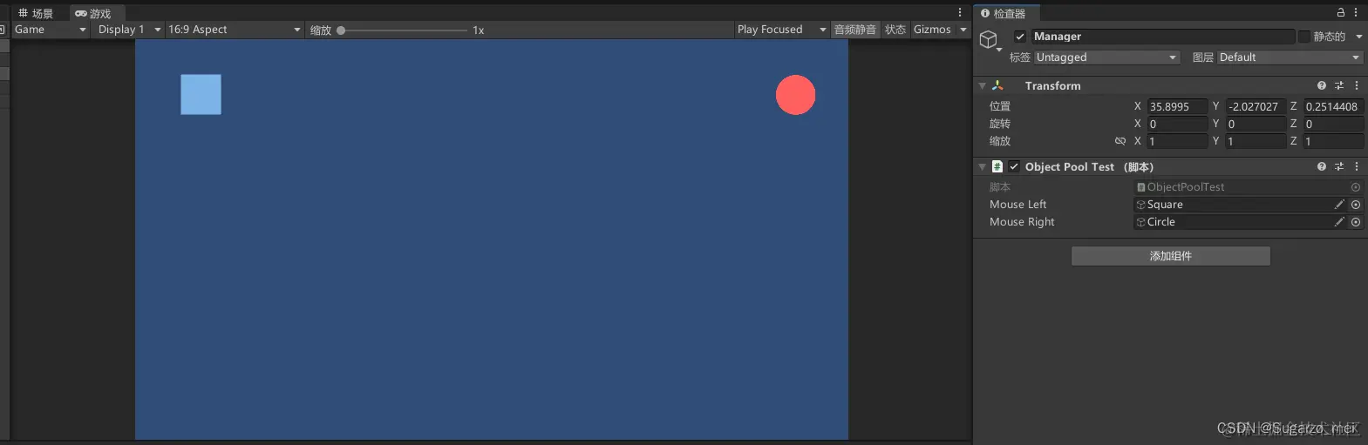Click the 位置 position Y field
This screenshot has width=1368, height=445.
point(1256,106)
